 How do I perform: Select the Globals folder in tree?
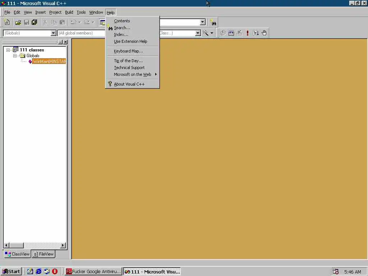tap(33, 56)
